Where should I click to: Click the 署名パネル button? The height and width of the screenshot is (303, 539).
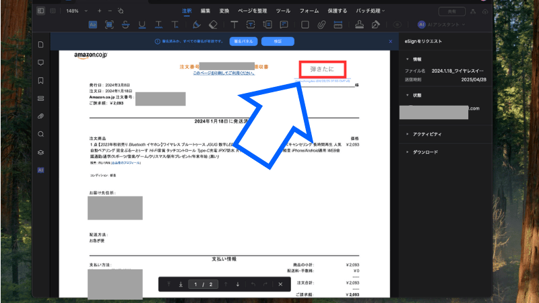243,41
